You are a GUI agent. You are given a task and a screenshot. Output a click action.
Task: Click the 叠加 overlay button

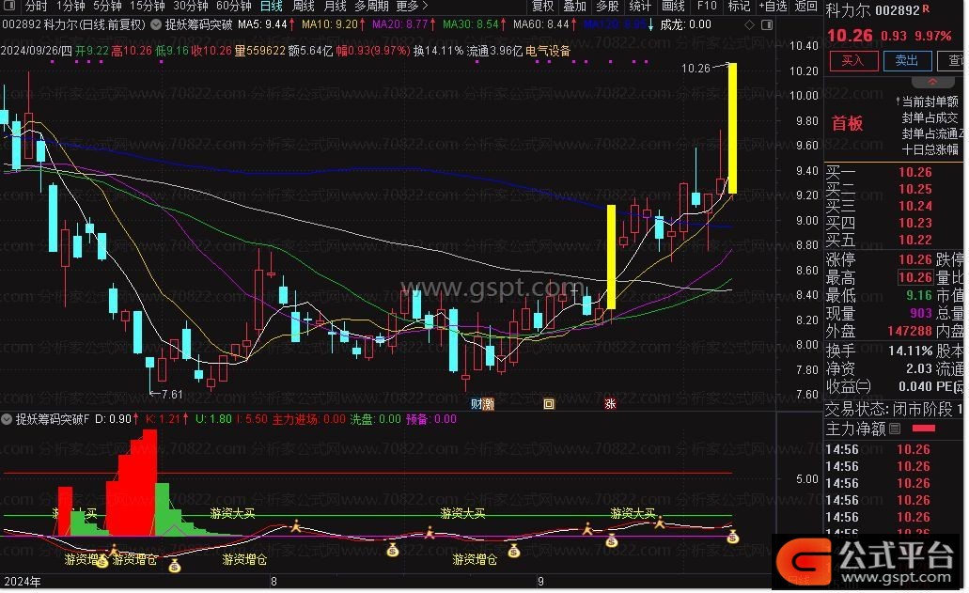point(574,7)
